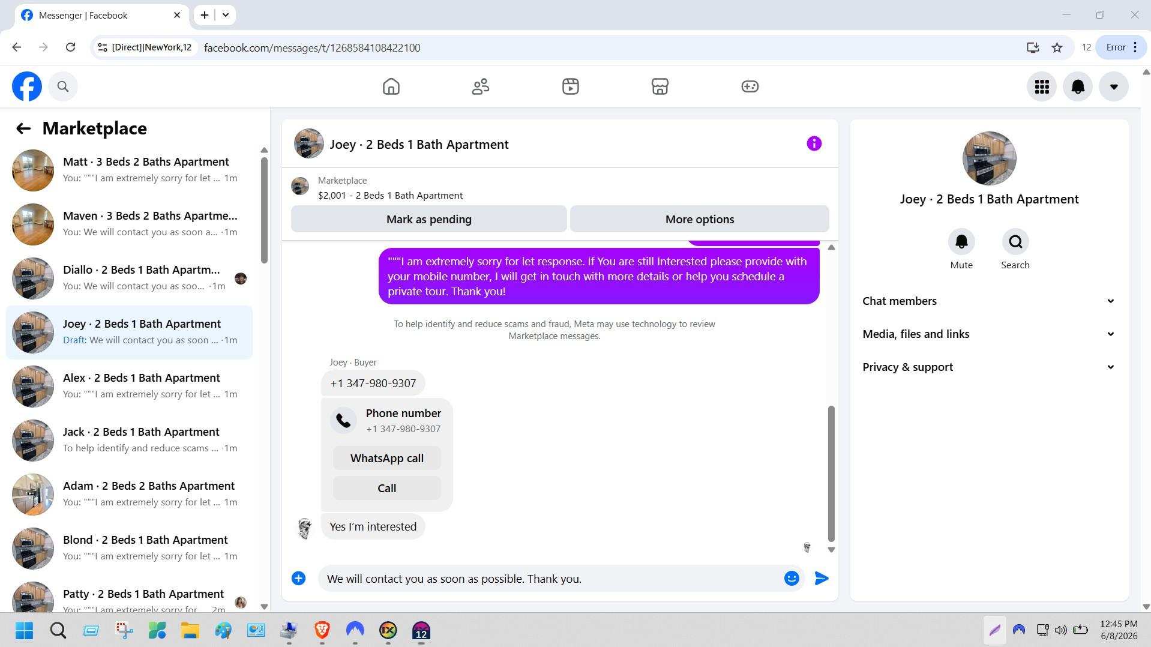Open the Friends icon in top navigation
The width and height of the screenshot is (1151, 647).
click(x=481, y=86)
